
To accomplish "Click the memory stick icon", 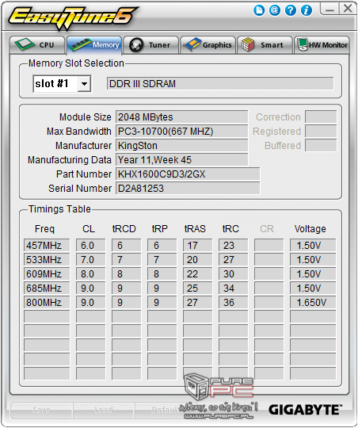I will point(80,44).
